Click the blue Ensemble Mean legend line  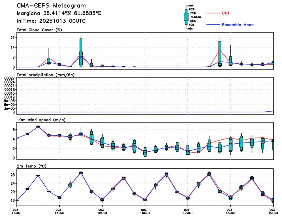[213, 25]
